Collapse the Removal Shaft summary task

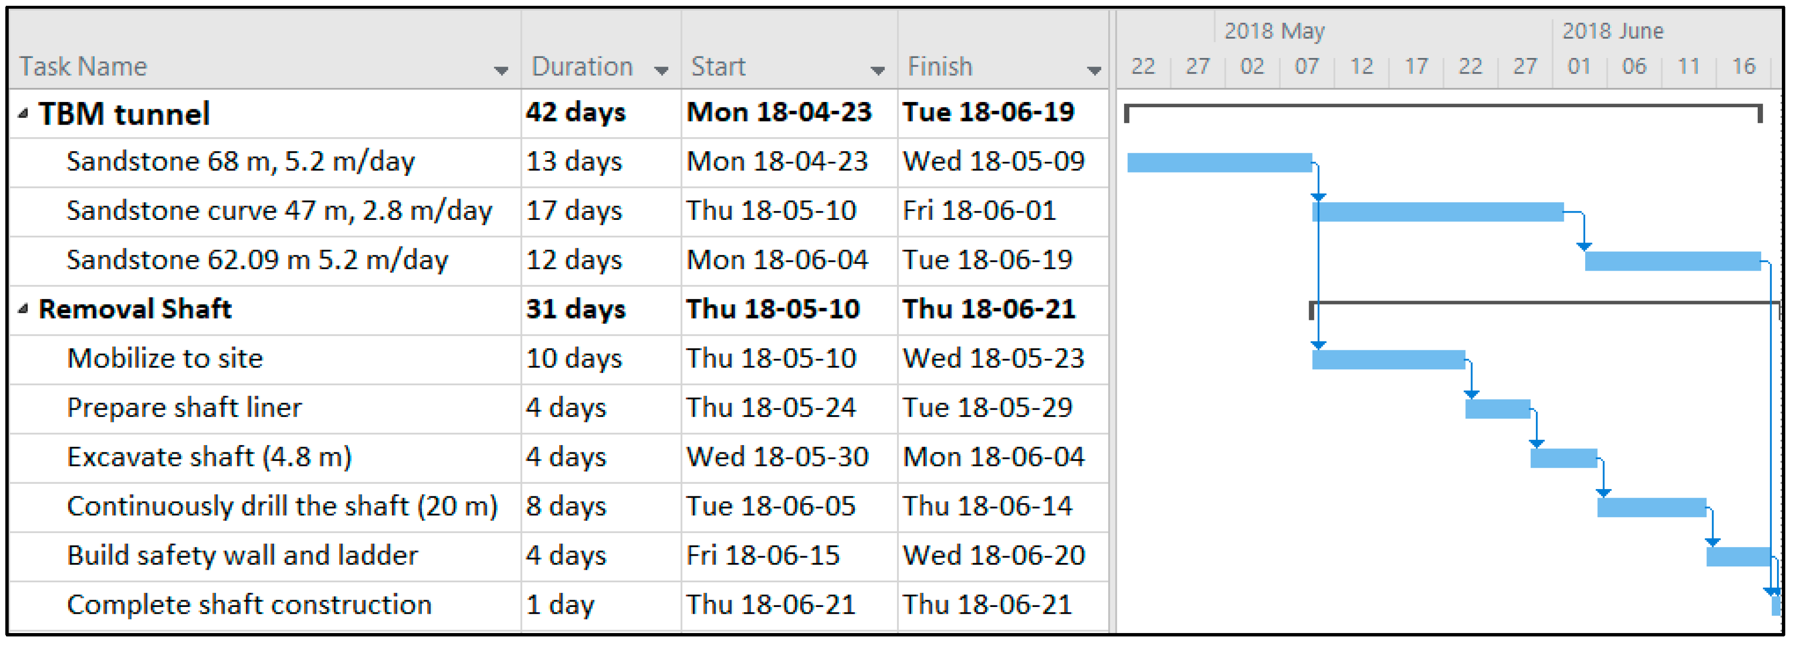click(x=23, y=308)
